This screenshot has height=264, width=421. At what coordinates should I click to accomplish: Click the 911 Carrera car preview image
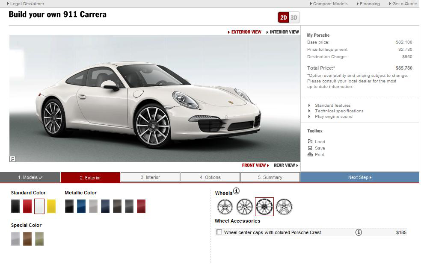coord(155,98)
